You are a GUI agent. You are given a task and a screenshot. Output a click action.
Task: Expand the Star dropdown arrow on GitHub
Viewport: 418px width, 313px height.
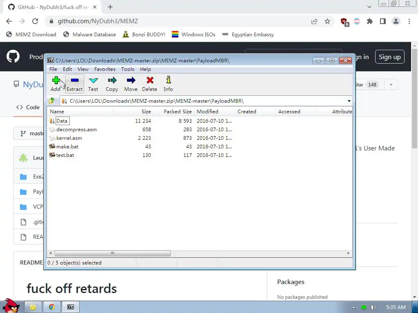(391, 85)
